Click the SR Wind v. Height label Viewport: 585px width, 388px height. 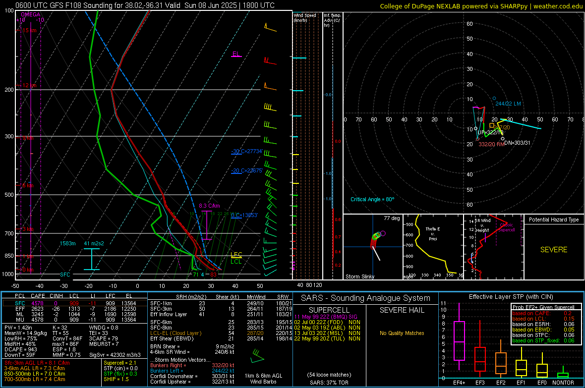pyautogui.click(x=482, y=225)
